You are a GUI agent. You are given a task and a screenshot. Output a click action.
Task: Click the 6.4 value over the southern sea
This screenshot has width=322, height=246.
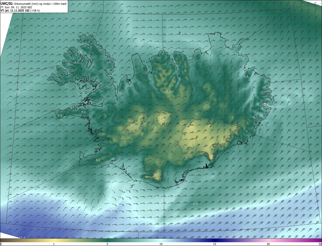point(195,204)
